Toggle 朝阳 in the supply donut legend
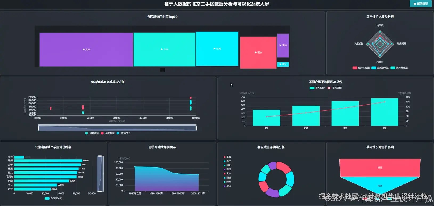Image resolution: width=434 pixels, height=206 pixels. [x=227, y=165]
